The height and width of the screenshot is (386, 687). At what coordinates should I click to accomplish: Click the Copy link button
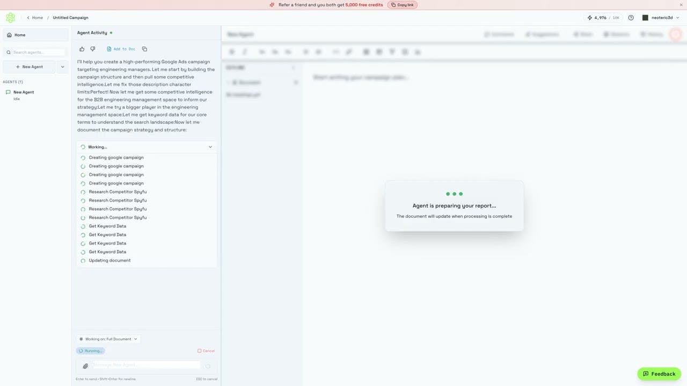point(403,5)
